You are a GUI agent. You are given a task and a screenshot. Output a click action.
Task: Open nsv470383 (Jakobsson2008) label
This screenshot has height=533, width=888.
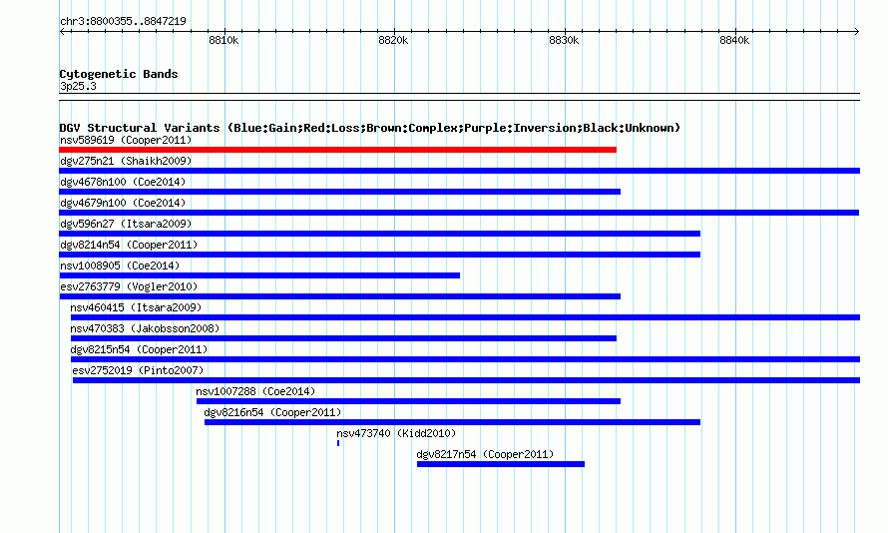pos(145,328)
